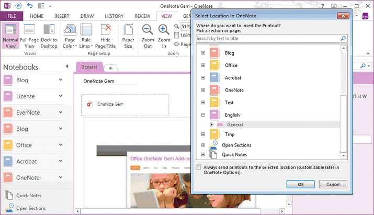Click OK in Select Location dialog

tap(301, 184)
